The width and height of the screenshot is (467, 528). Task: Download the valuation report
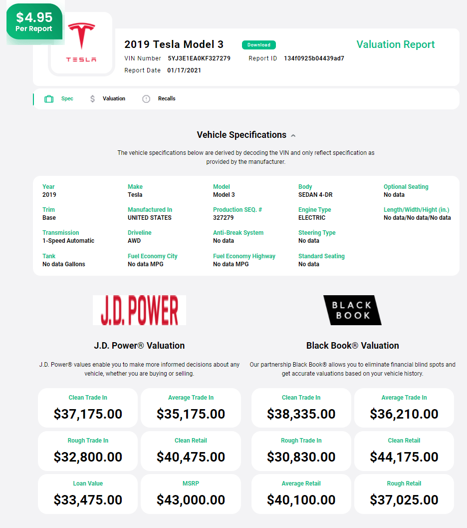point(259,45)
